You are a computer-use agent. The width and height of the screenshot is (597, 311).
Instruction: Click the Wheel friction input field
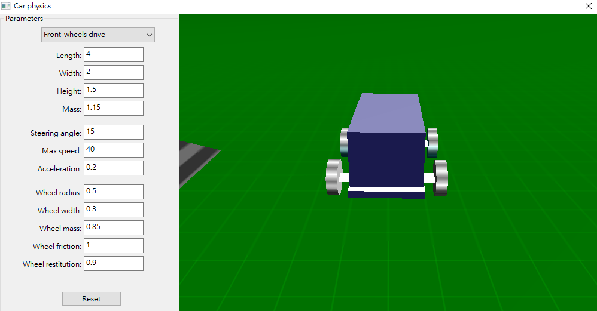114,245
